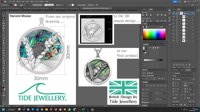The width and height of the screenshot is (200, 112).
Task: Select the Direct Selection tool in the toolbar
Action: tap(4, 18)
